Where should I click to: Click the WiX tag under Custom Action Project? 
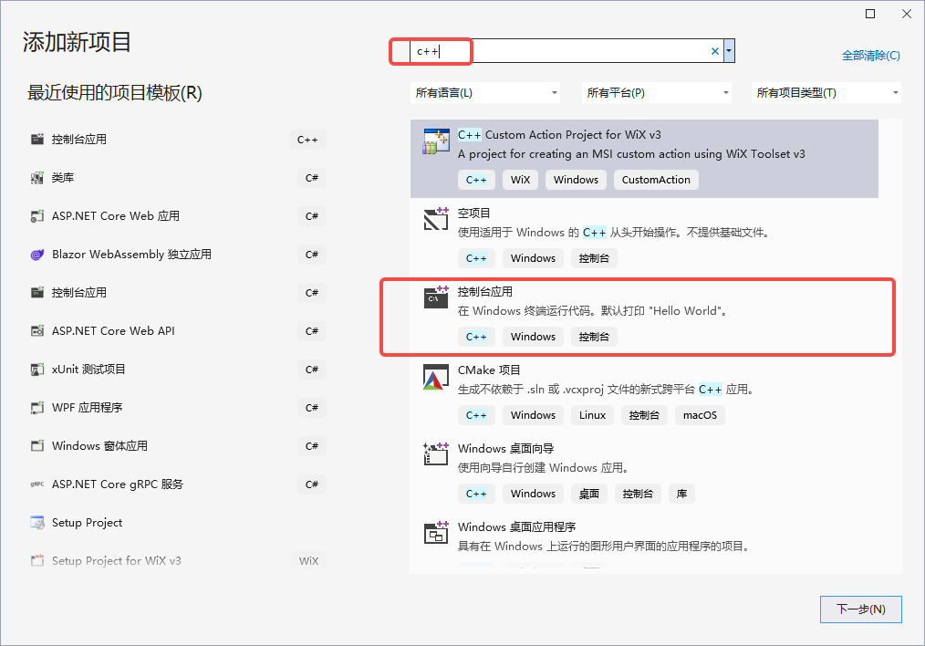(520, 180)
